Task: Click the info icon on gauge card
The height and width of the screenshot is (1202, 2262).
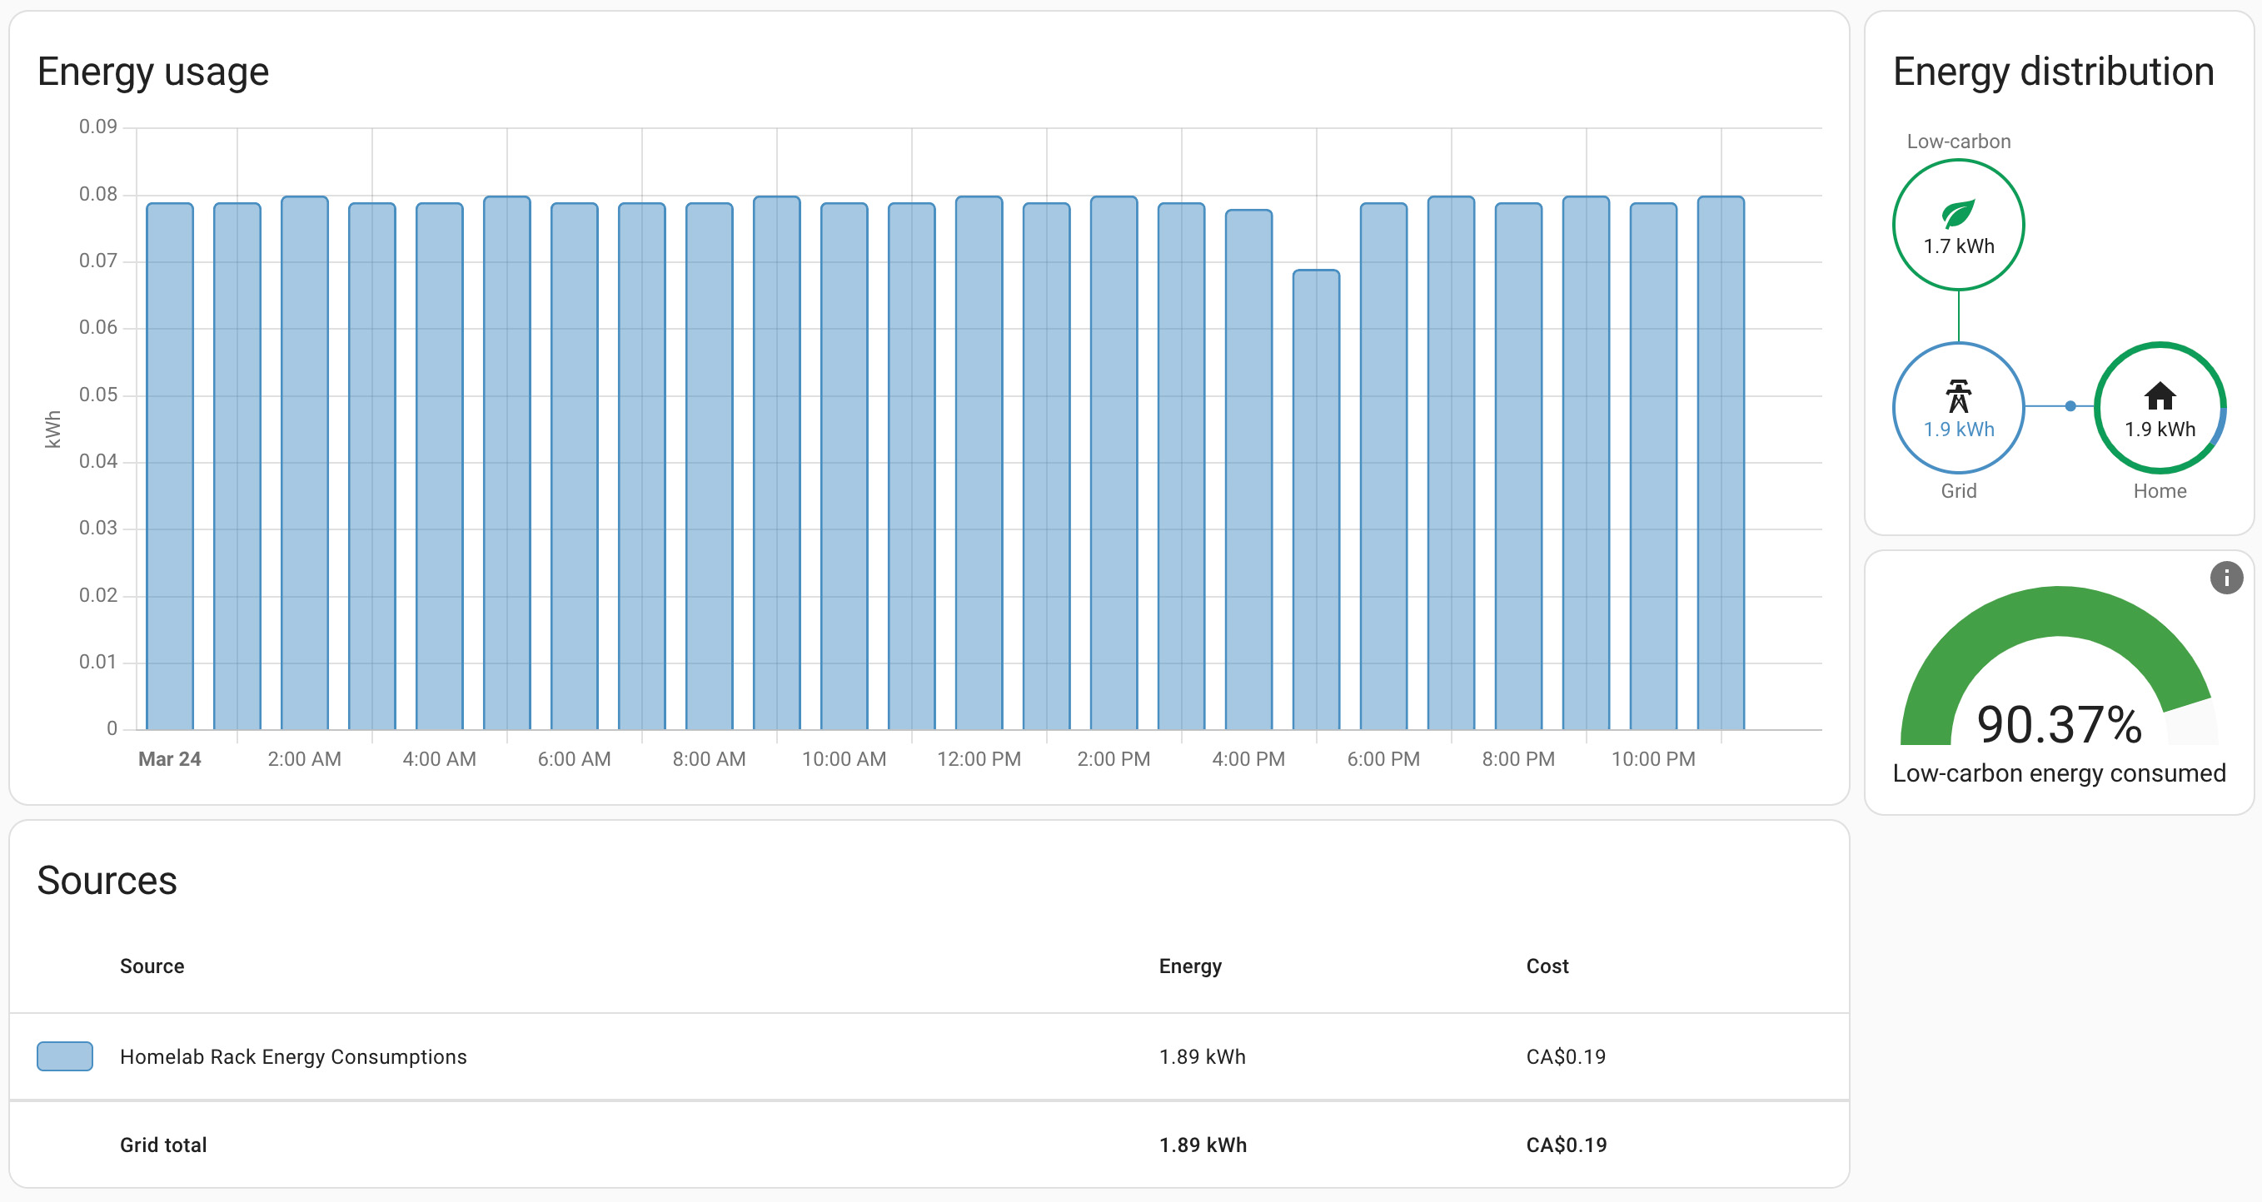Action: 2226,579
